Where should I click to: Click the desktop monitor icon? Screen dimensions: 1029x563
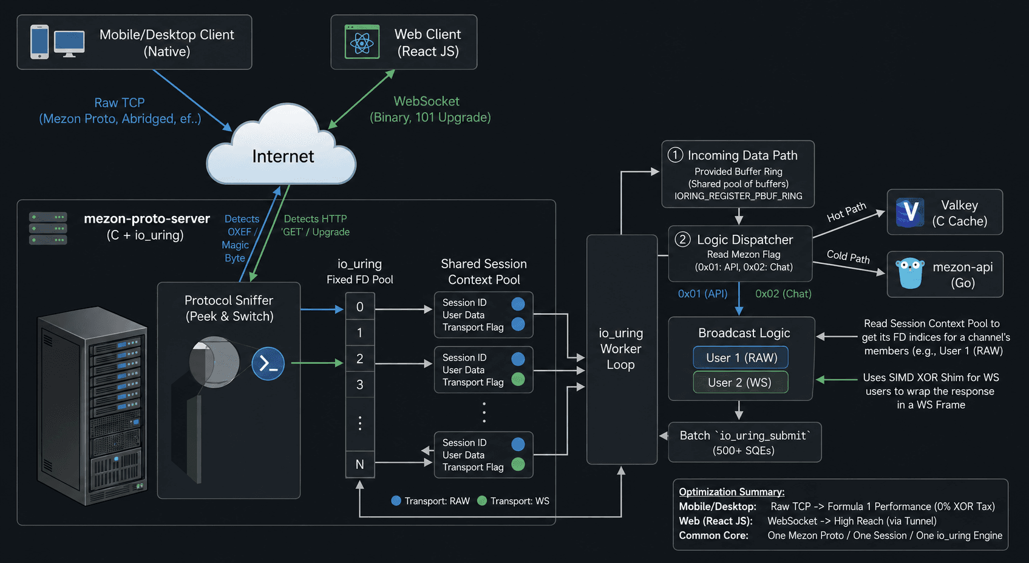pyautogui.click(x=69, y=44)
